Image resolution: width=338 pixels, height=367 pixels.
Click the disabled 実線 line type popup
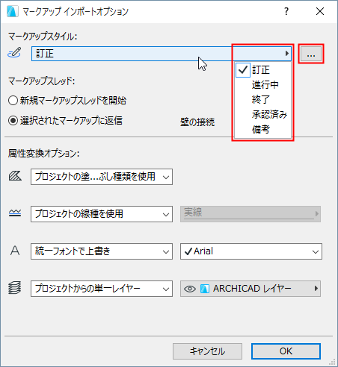pyautogui.click(x=251, y=214)
